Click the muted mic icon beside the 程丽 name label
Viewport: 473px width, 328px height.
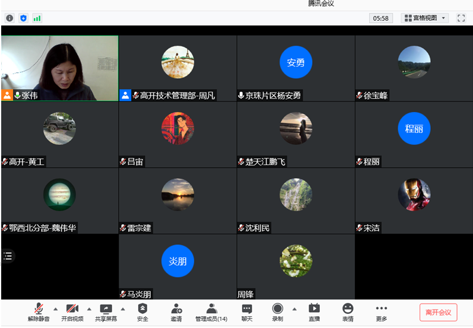click(359, 162)
